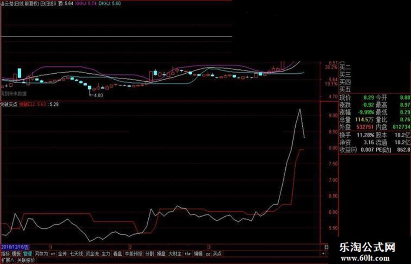Click the 买三 order book row
Image resolution: width=411 pixels, height=264 pixels.
coord(345,75)
